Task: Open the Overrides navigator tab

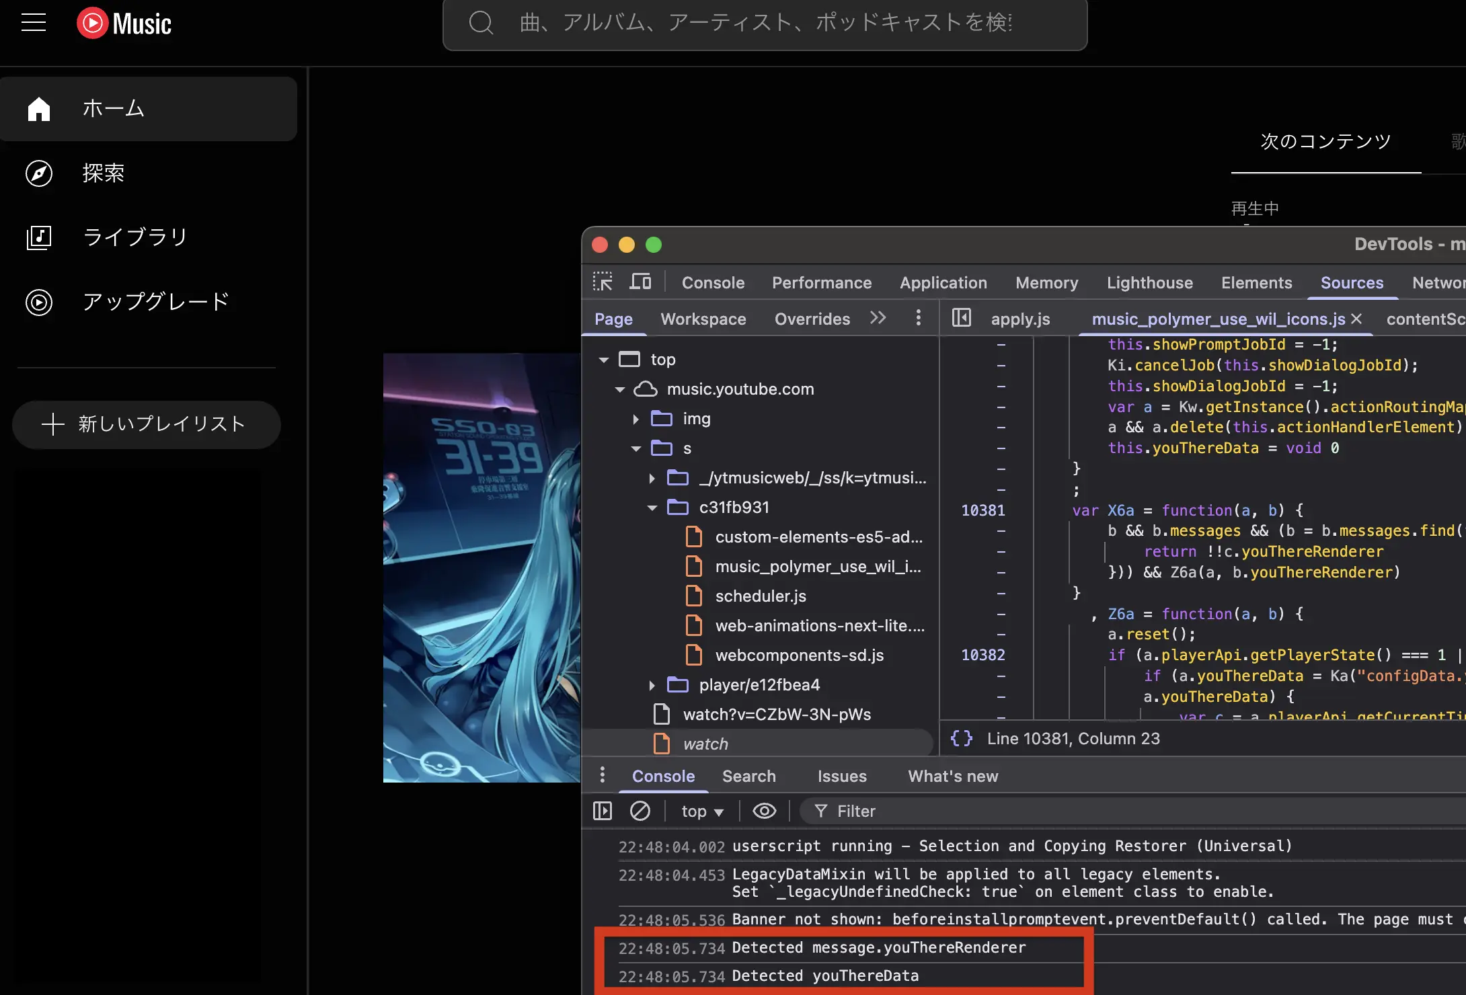Action: coord(812,319)
